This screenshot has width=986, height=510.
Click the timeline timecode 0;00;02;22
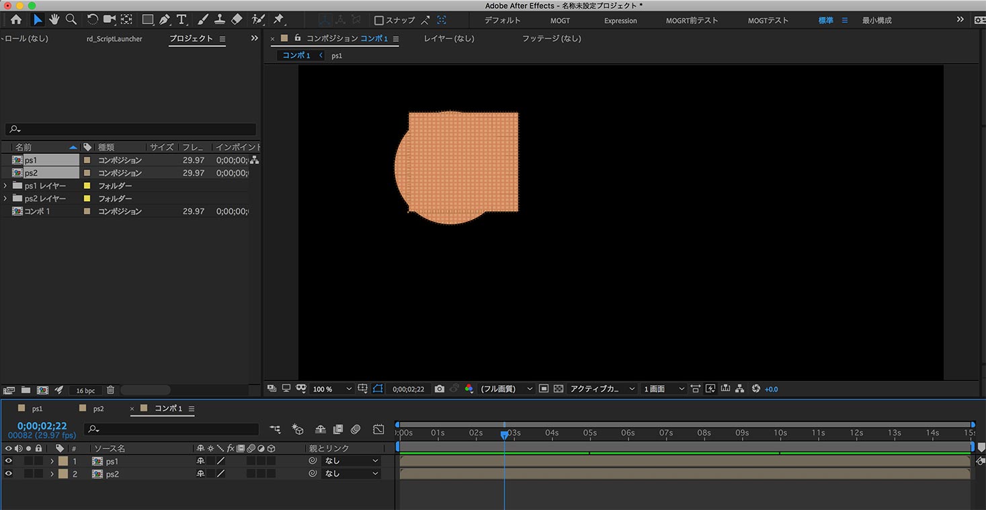(42, 426)
